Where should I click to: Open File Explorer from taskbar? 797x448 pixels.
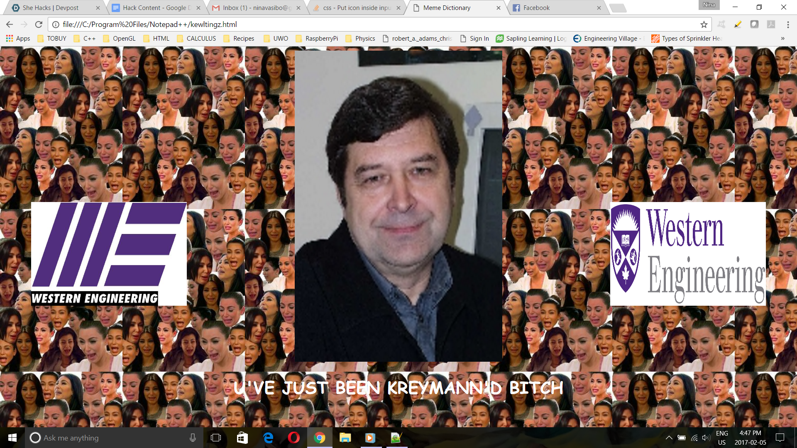345,438
